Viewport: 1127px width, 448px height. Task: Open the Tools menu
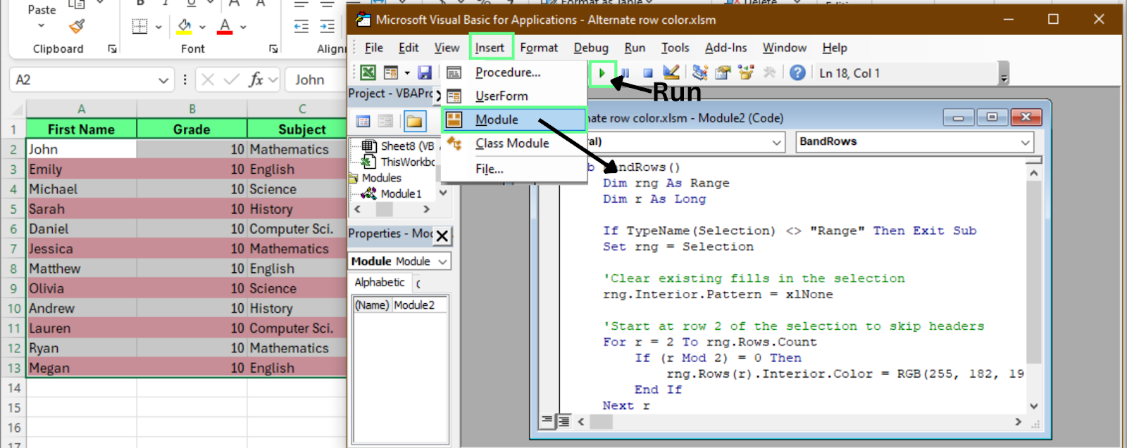coord(675,48)
